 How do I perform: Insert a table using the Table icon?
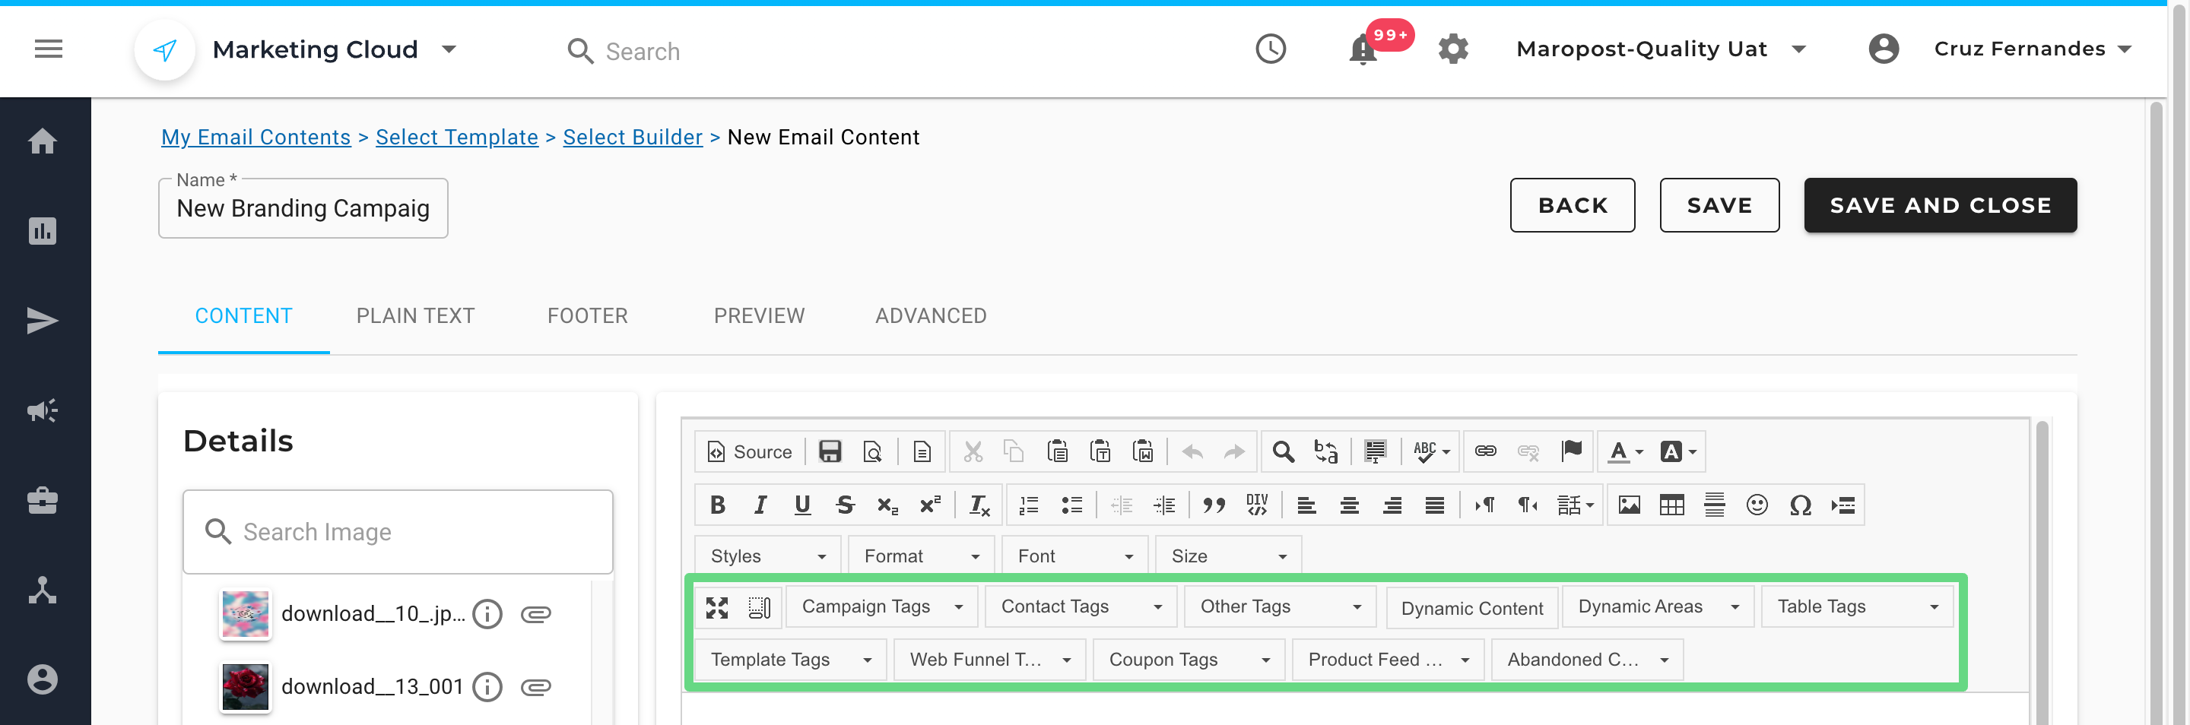(x=1671, y=505)
